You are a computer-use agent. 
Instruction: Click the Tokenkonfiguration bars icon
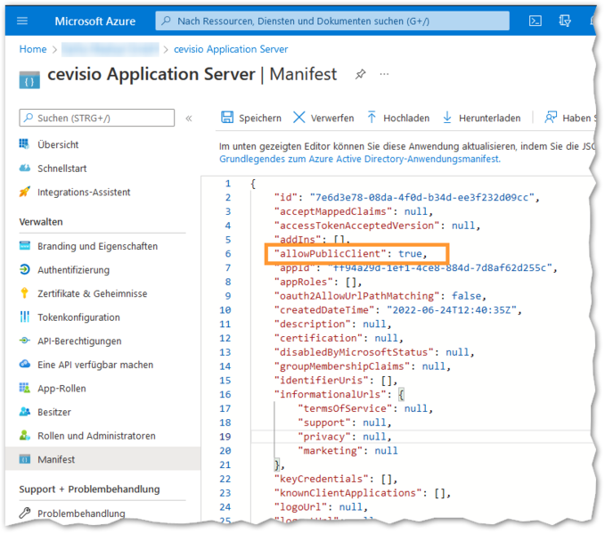(x=24, y=316)
